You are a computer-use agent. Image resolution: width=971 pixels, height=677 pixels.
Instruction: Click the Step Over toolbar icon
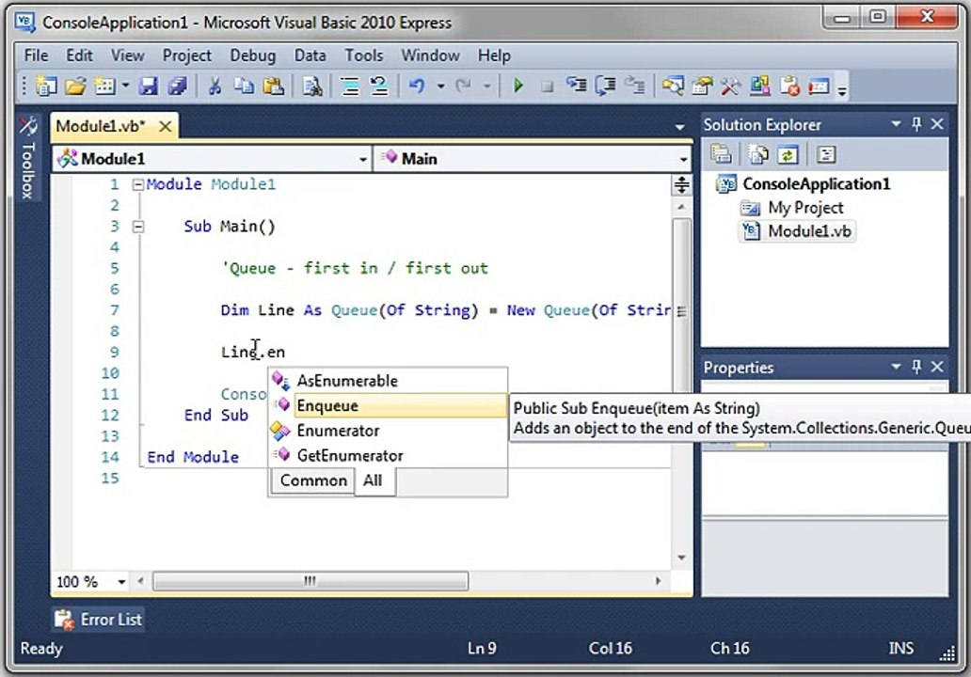[605, 86]
